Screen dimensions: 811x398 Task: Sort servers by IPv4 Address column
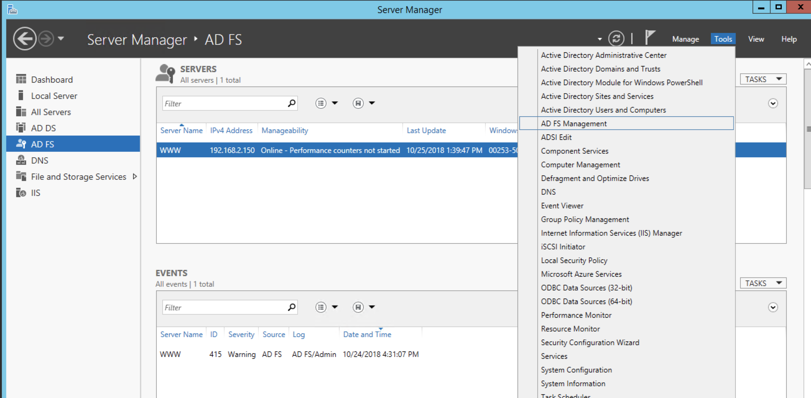coord(231,130)
